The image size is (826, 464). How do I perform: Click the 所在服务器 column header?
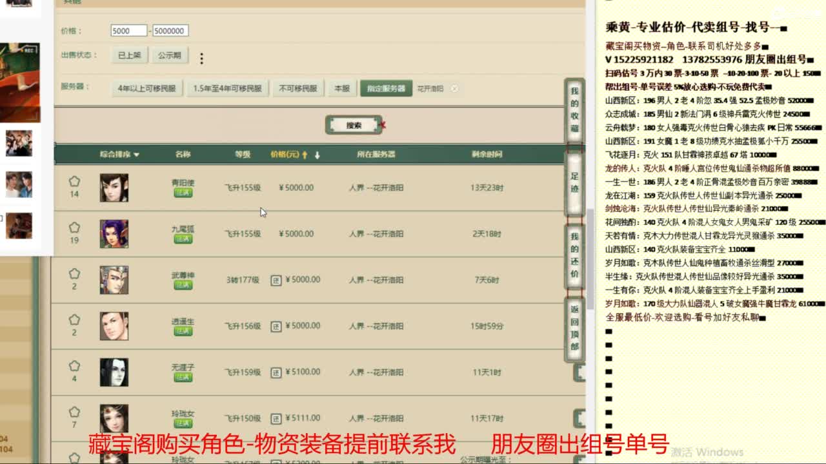tap(376, 155)
